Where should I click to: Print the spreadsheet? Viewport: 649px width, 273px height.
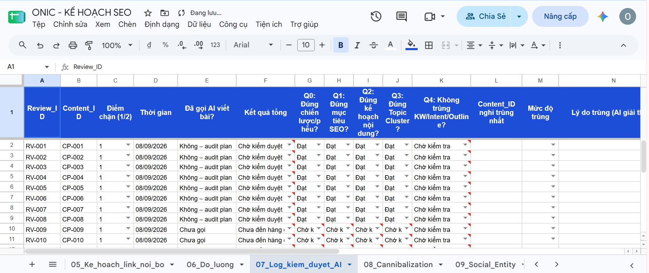coord(73,45)
